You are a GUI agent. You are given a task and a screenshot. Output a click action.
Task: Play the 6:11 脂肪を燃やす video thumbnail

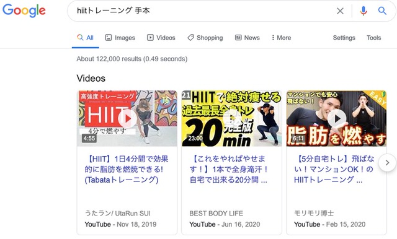pyautogui.click(x=336, y=118)
